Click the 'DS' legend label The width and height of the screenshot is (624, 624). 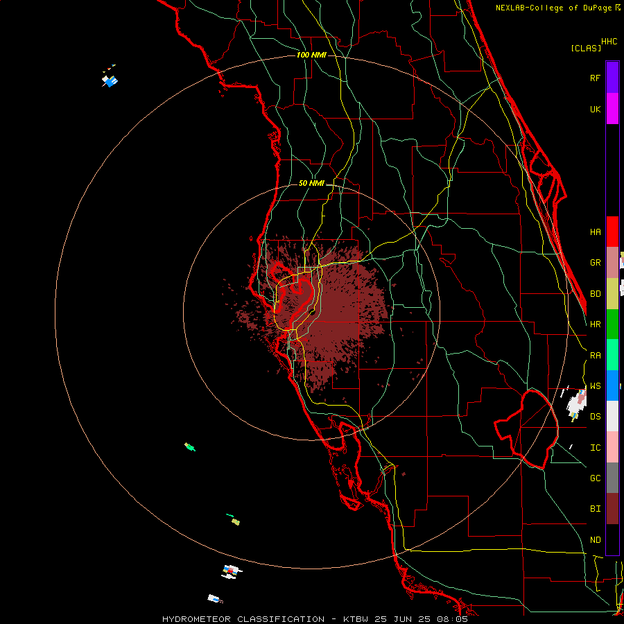coord(596,417)
